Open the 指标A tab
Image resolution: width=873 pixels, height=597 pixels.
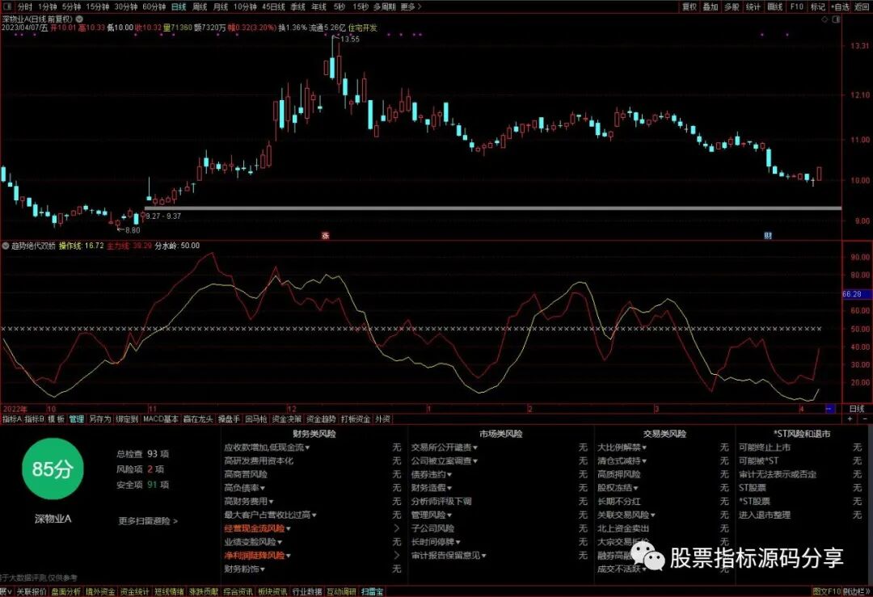pyautogui.click(x=12, y=419)
